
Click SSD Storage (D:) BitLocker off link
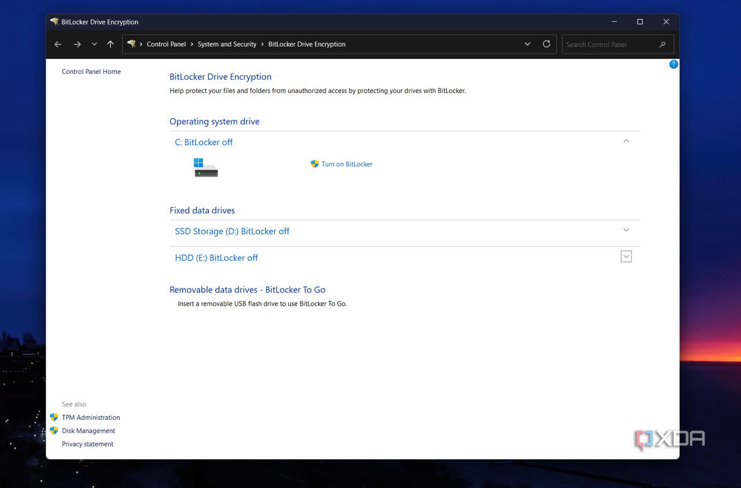tap(232, 231)
